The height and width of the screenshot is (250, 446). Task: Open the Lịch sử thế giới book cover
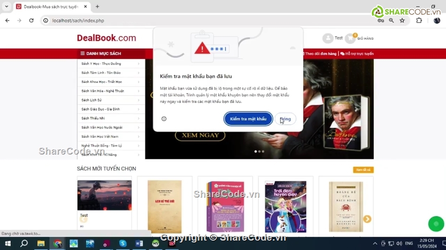tap(165, 206)
